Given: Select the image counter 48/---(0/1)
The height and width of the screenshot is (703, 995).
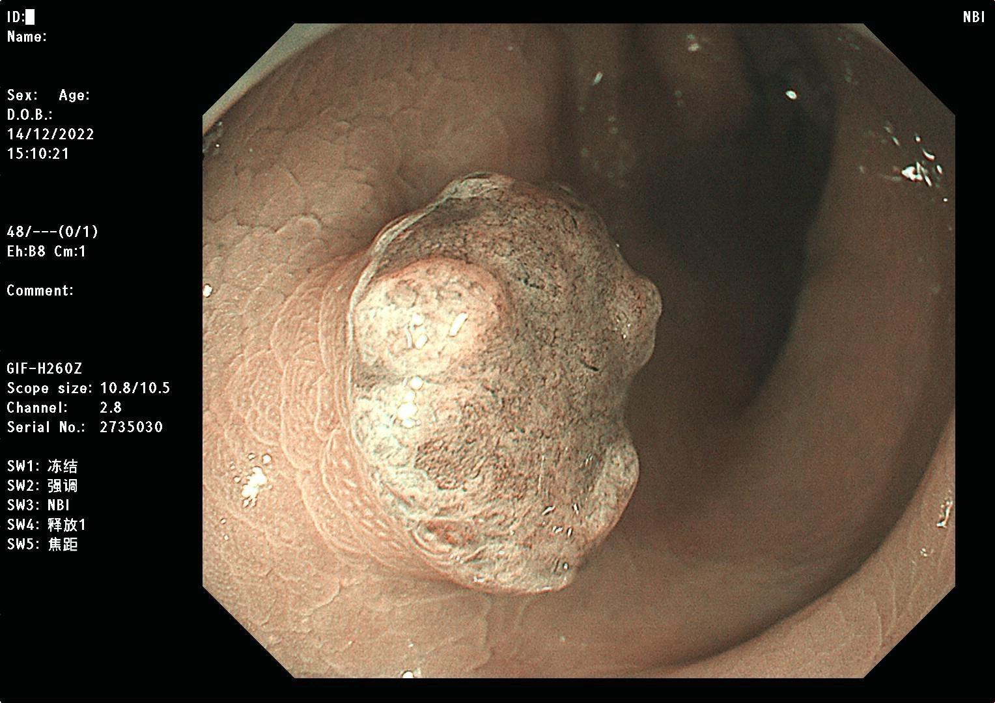Looking at the screenshot, I should click(53, 232).
